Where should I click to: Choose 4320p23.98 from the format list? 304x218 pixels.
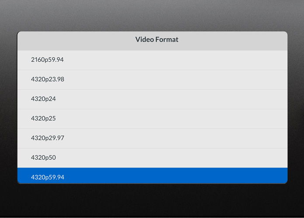pyautogui.click(x=152, y=80)
